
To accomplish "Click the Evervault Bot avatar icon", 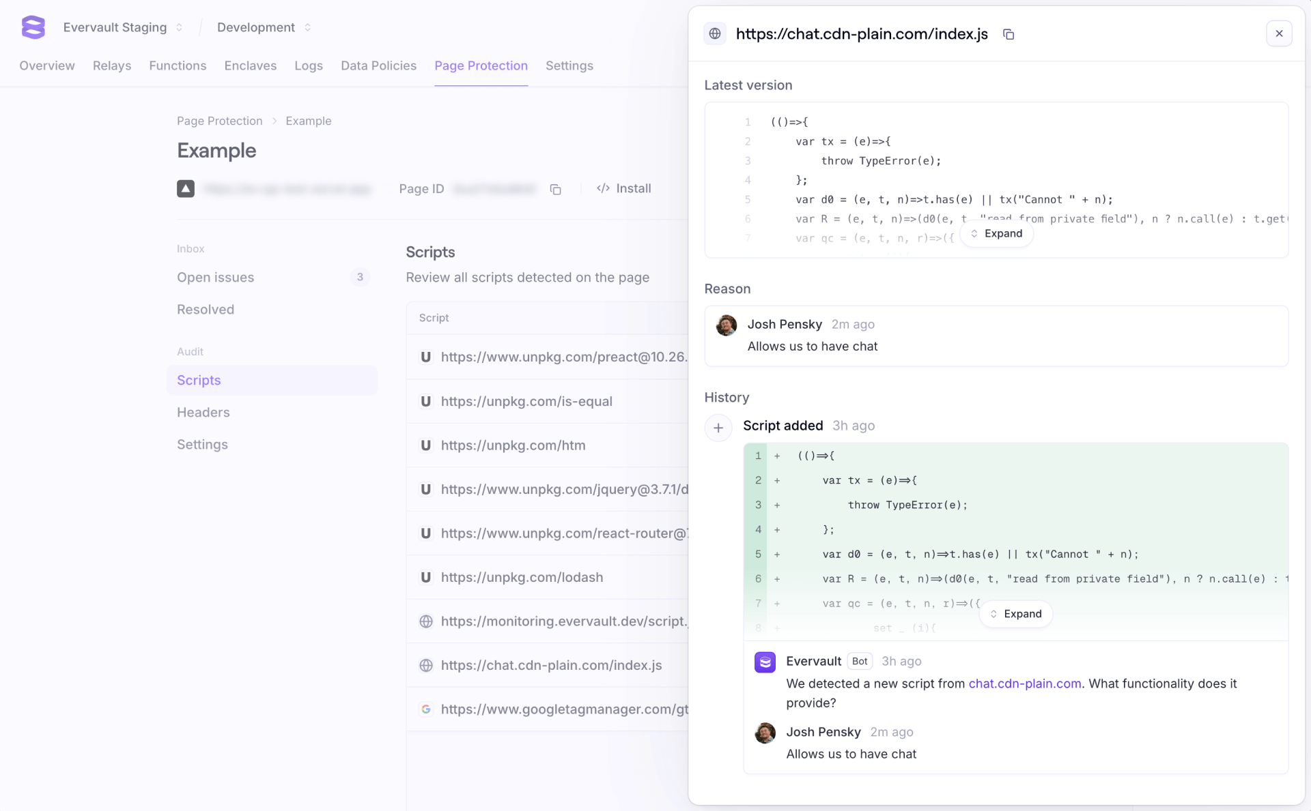I will pyautogui.click(x=765, y=662).
